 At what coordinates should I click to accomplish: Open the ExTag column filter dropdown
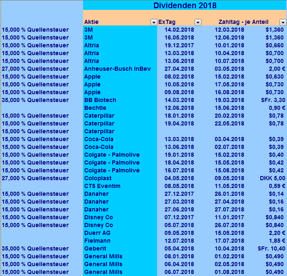click(x=198, y=23)
